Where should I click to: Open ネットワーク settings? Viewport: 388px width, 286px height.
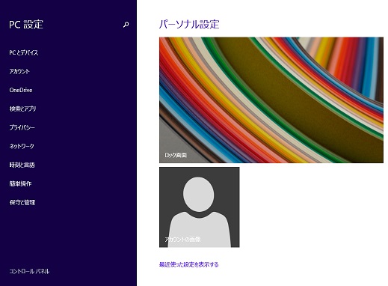tap(22, 146)
